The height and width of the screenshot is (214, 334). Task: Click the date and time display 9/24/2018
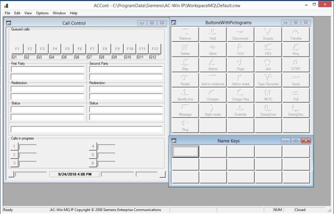(x=74, y=174)
